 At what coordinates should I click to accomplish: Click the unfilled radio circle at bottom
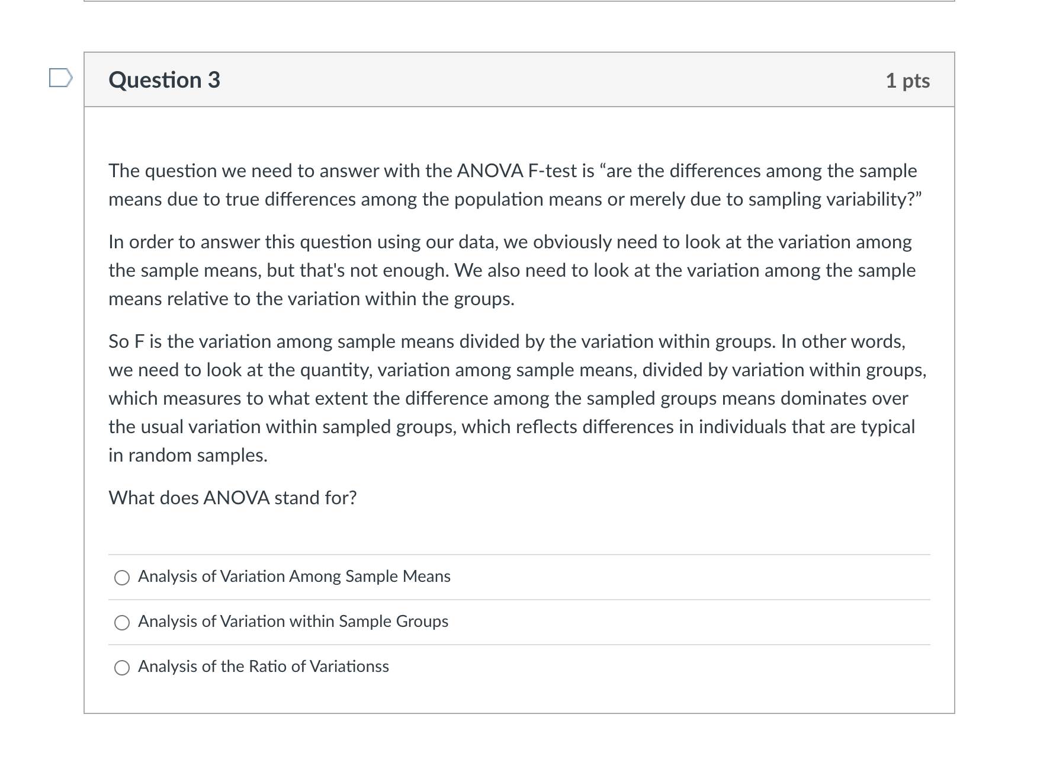[121, 667]
